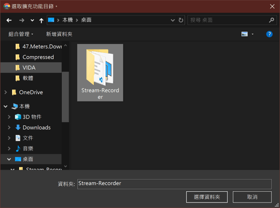Cancel with the 取消 button
This screenshot has height=208, width=280.
(252, 197)
